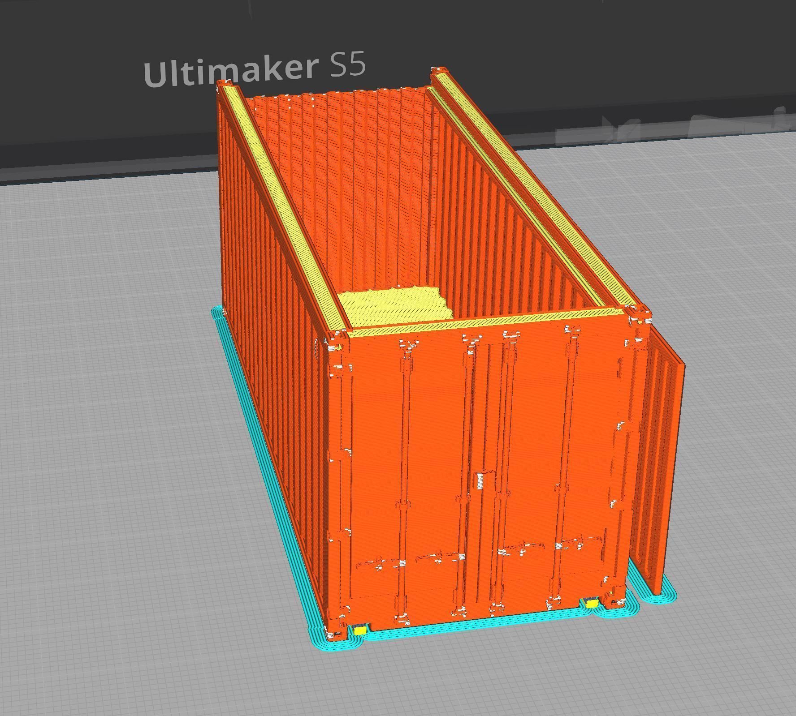Click the yellow infill on the container floor
This screenshot has height=716, width=796.
point(394,304)
